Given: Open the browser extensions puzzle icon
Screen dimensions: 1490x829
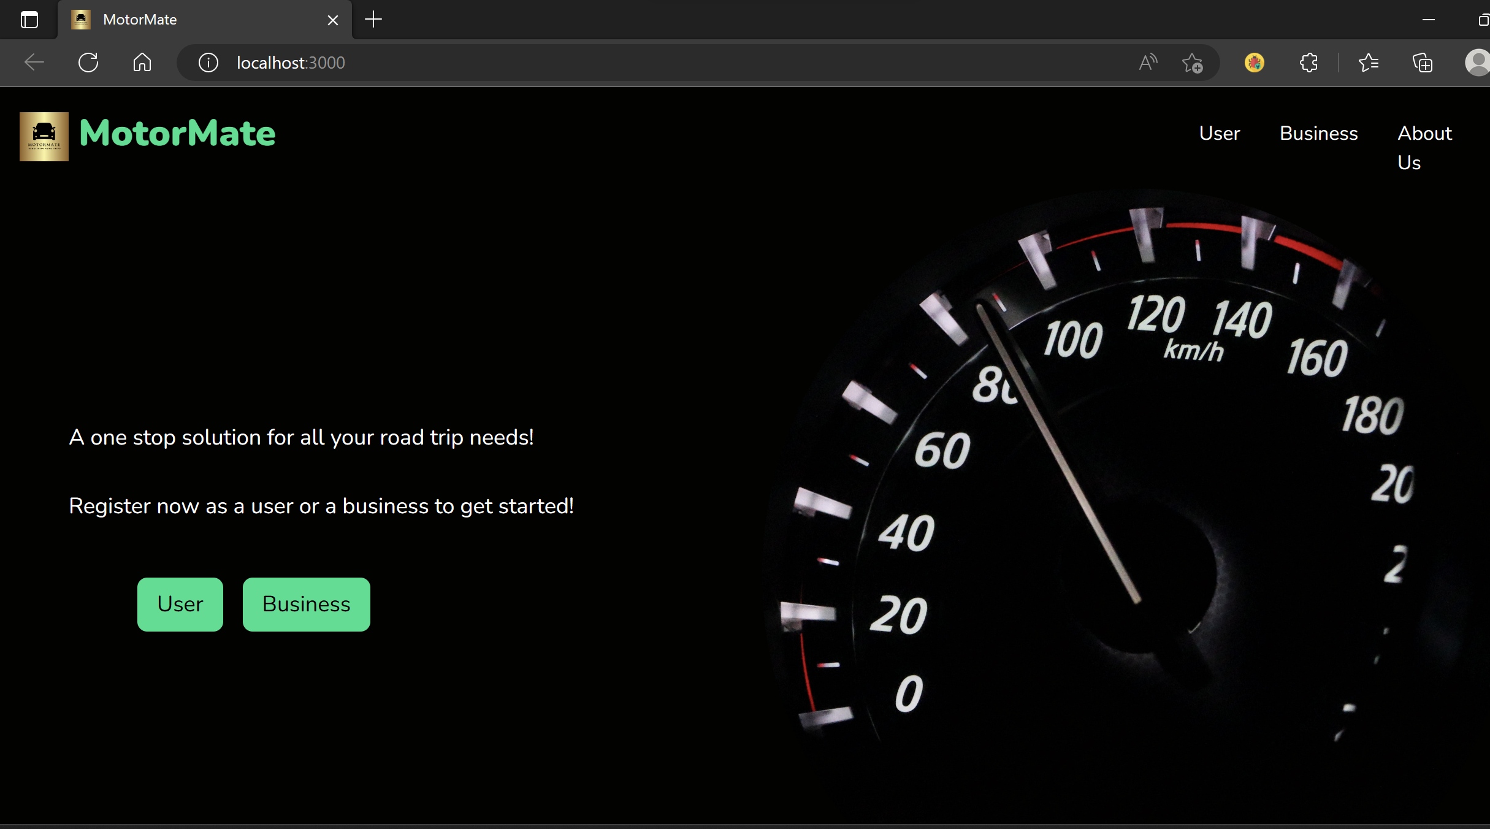Looking at the screenshot, I should point(1309,63).
